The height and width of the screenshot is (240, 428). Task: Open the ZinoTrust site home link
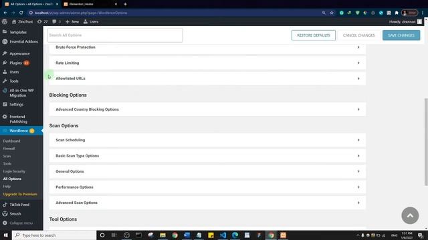point(22,22)
